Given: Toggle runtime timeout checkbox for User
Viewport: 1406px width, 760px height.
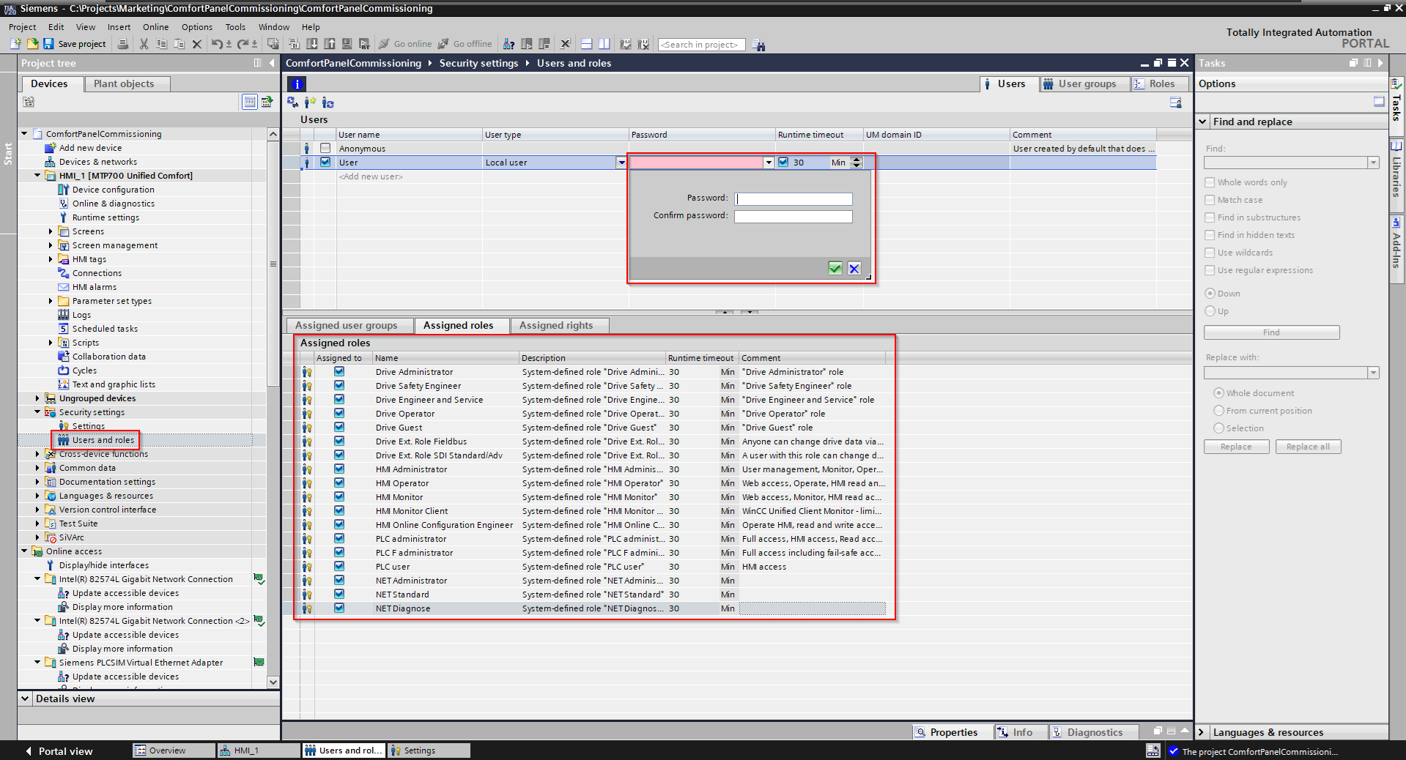Looking at the screenshot, I should point(783,162).
